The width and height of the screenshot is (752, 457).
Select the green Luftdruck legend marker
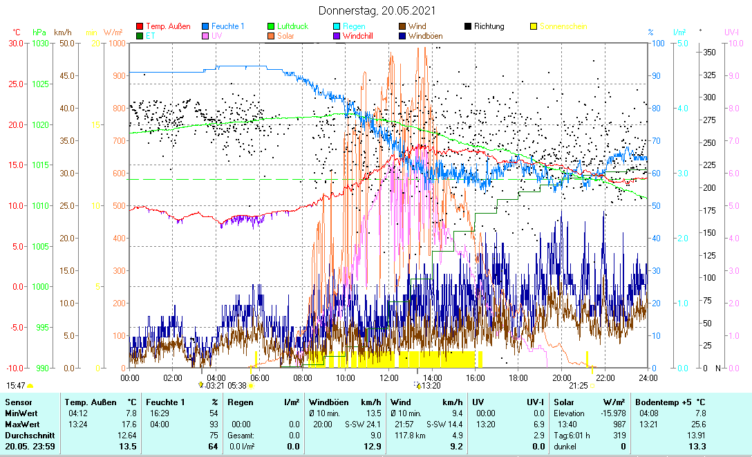(272, 27)
